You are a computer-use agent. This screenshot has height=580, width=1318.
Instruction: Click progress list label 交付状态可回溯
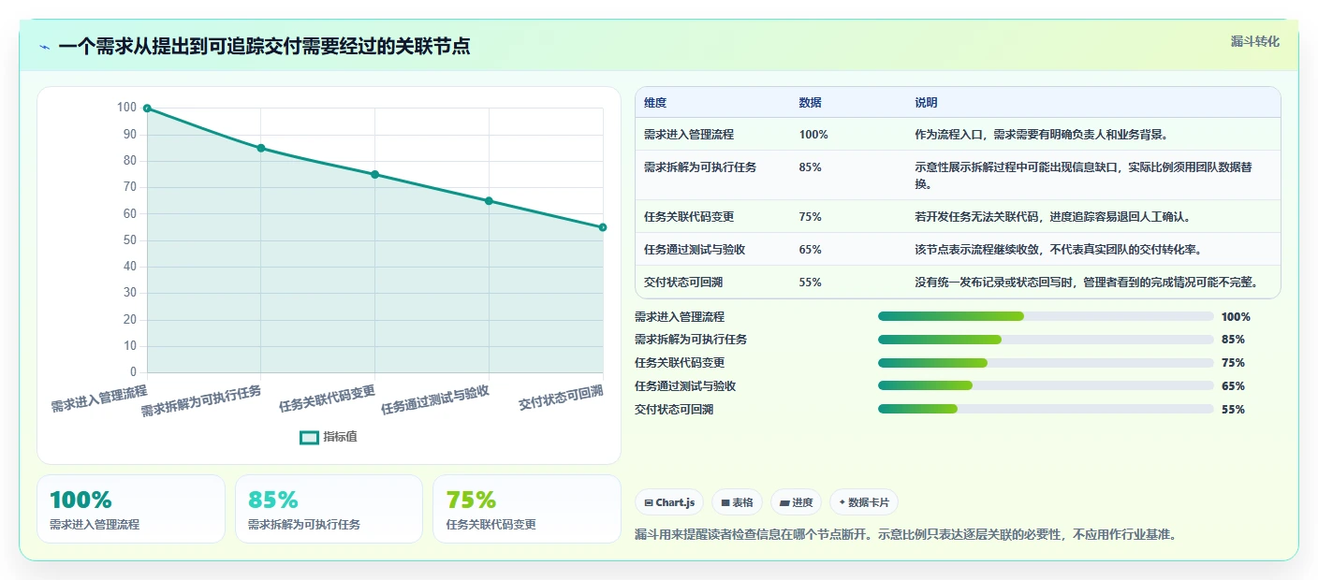pos(674,410)
